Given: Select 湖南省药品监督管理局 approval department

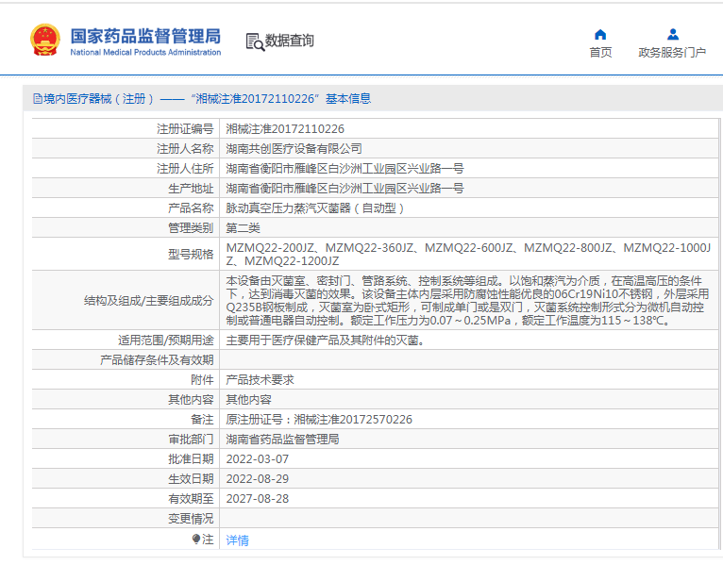Looking at the screenshot, I should pyautogui.click(x=282, y=440).
